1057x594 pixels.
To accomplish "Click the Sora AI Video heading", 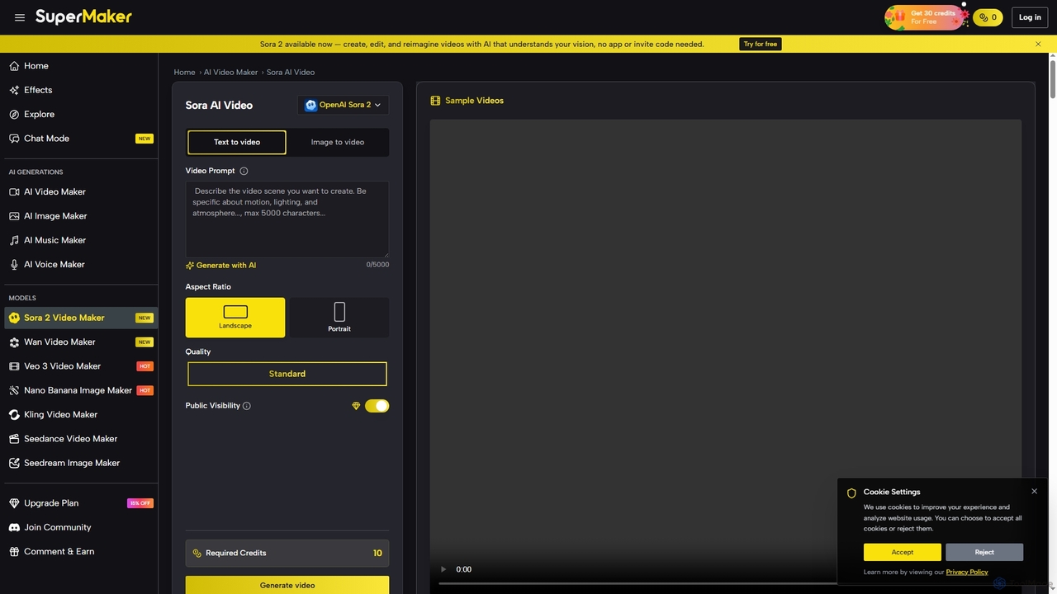I will (x=219, y=106).
